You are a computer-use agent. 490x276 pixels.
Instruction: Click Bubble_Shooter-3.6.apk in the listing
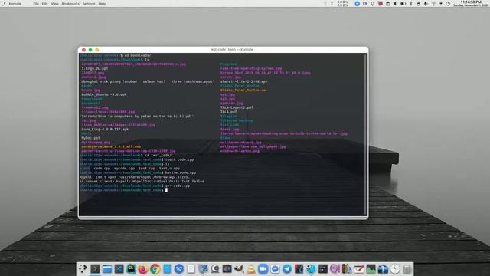pyautogui.click(x=104, y=94)
